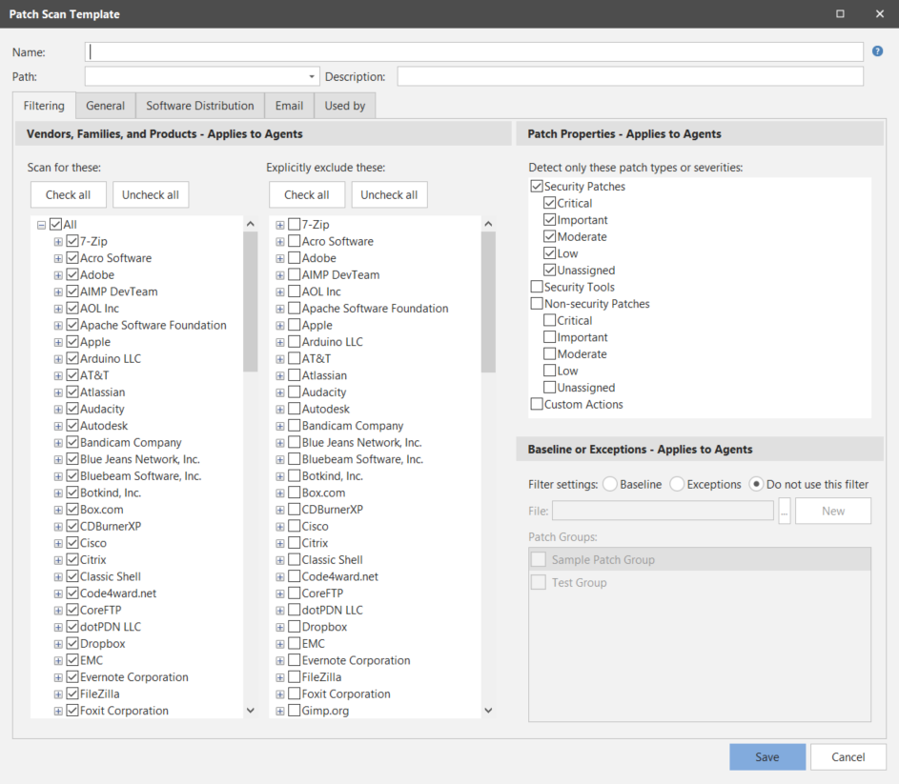The width and height of the screenshot is (899, 784).
Task: Open the Path dropdown
Action: click(312, 76)
